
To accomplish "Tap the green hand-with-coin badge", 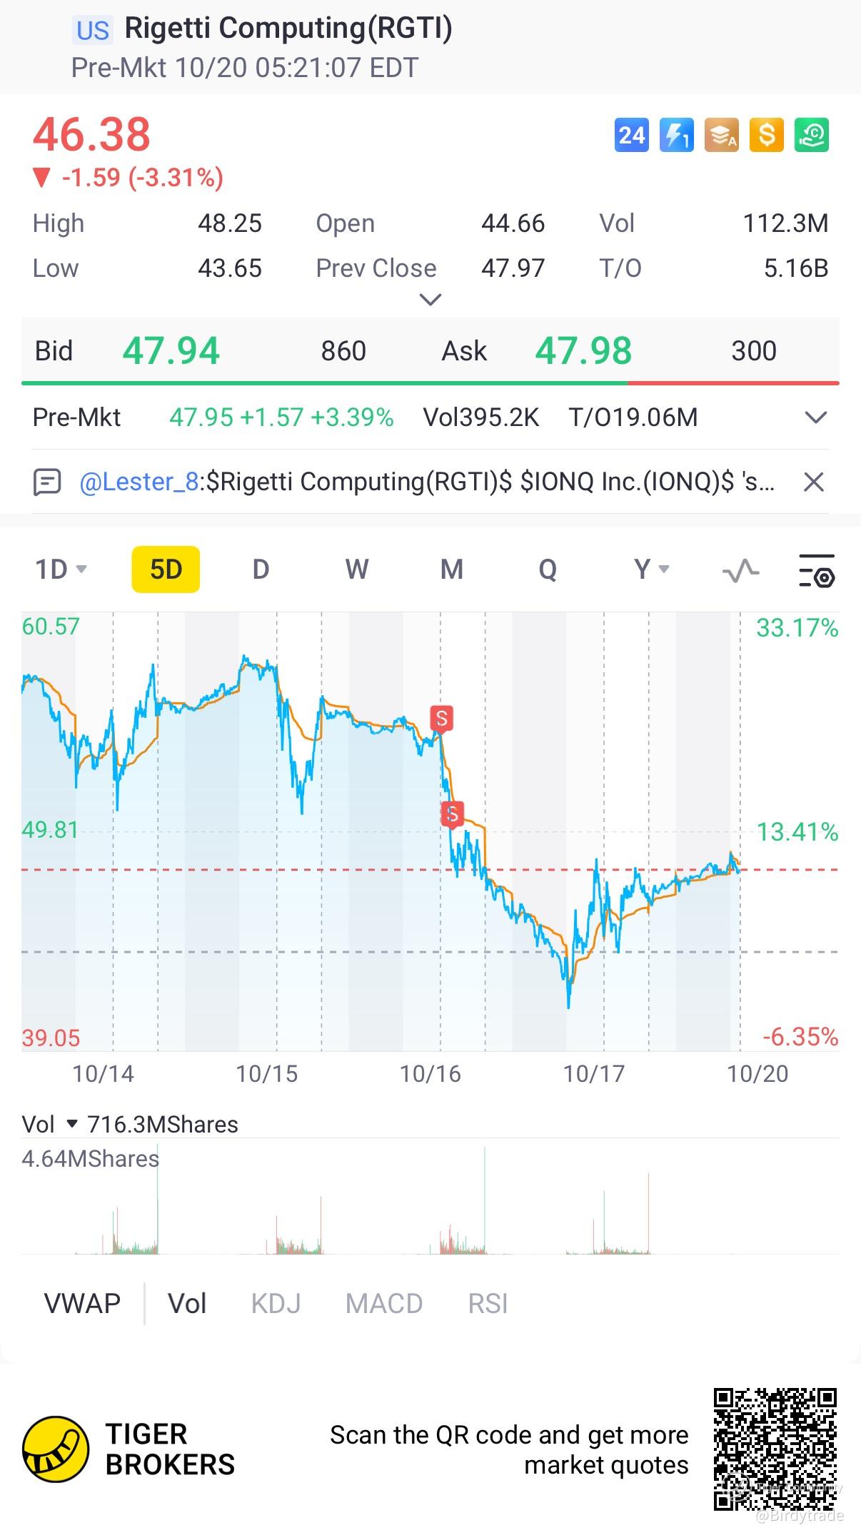I will click(812, 135).
